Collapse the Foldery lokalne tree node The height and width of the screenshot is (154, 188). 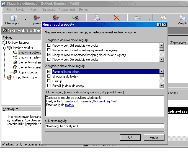click(x=4, y=47)
